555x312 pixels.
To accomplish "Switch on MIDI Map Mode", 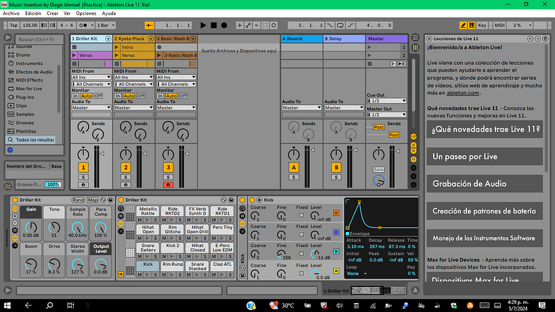I will 500,25.
